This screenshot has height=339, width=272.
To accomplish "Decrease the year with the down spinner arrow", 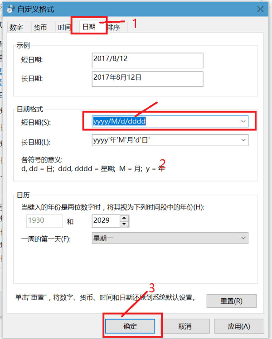I will (124, 224).
